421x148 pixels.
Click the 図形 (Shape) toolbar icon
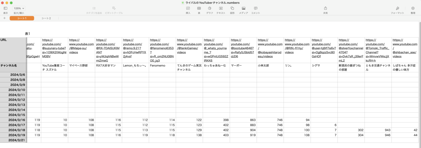(232, 8)
